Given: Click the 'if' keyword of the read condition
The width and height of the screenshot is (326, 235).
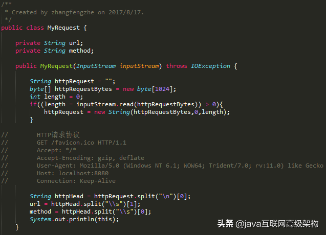Looking at the screenshot, I should coord(33,104).
